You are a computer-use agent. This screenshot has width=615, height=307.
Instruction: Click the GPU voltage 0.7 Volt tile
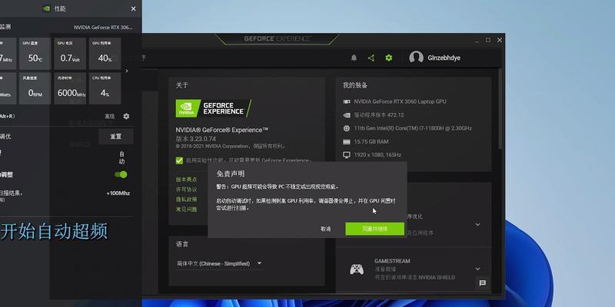point(70,54)
